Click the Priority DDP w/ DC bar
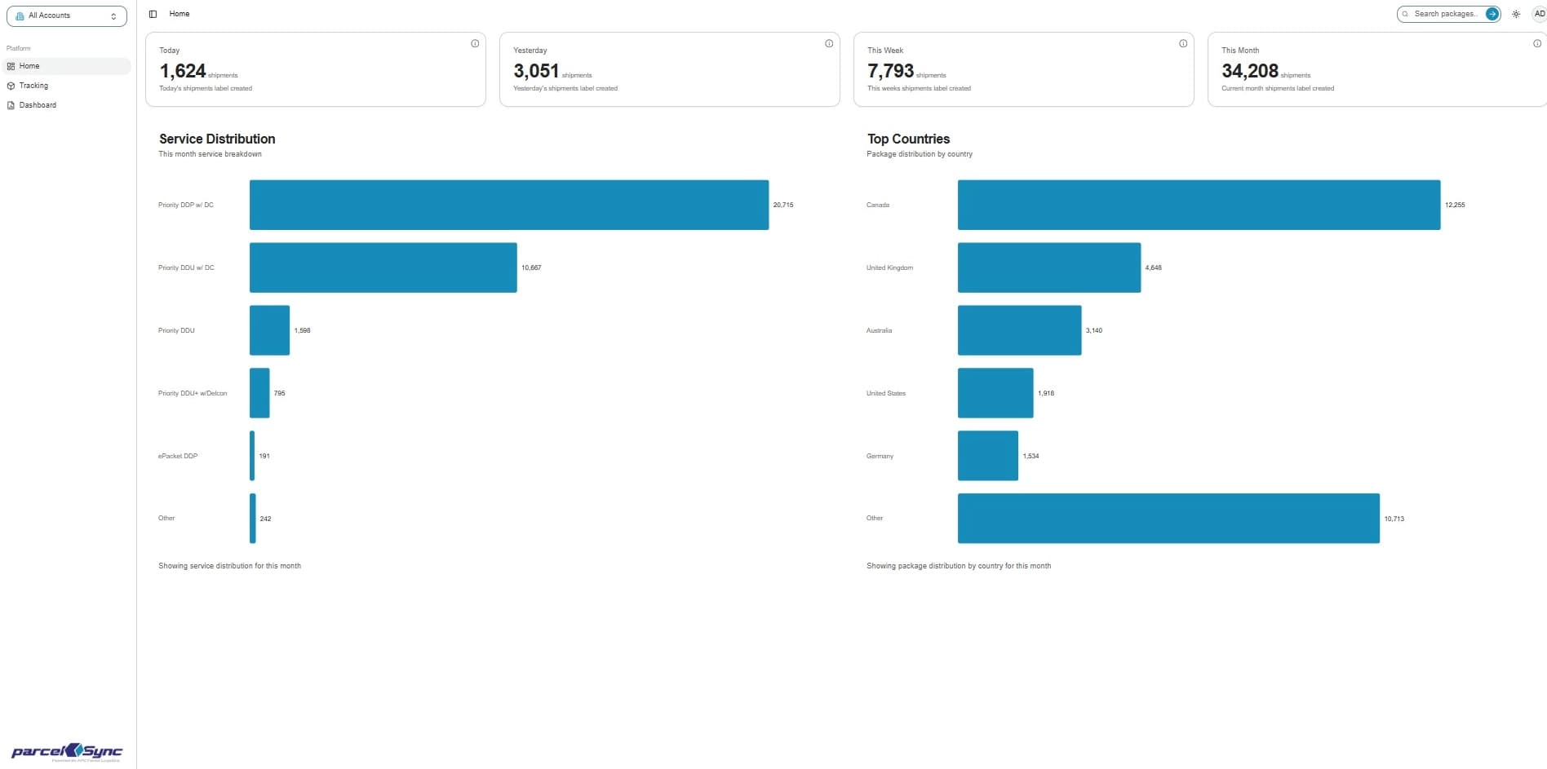This screenshot has height=769, width=1547. tap(509, 205)
